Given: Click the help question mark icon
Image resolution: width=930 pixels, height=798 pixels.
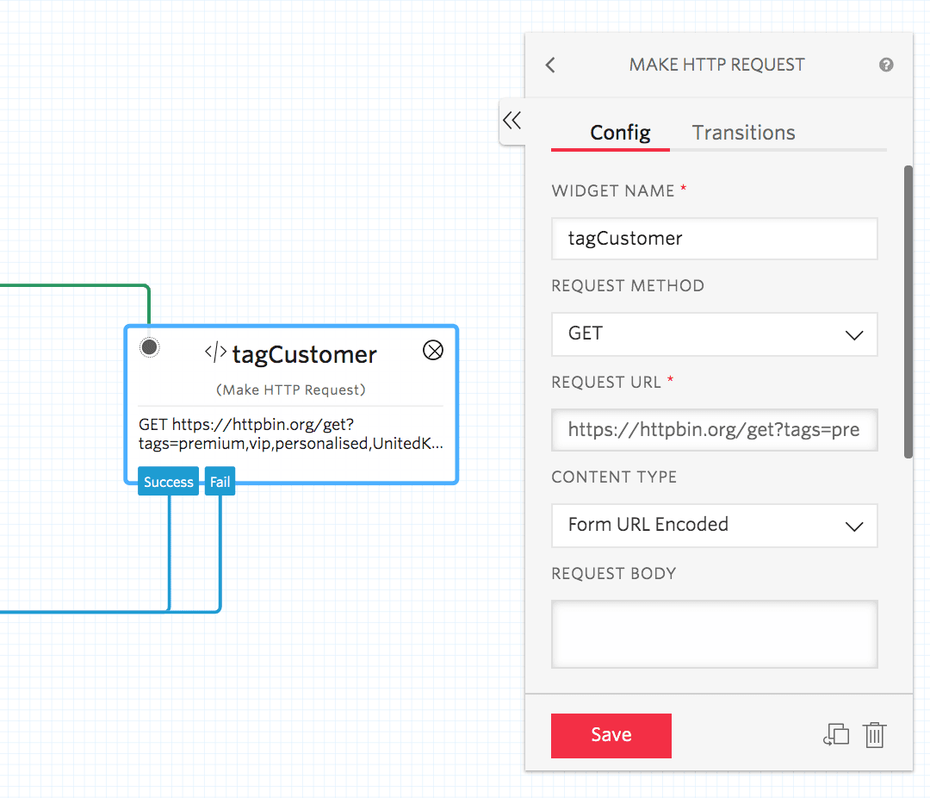Looking at the screenshot, I should click(886, 65).
